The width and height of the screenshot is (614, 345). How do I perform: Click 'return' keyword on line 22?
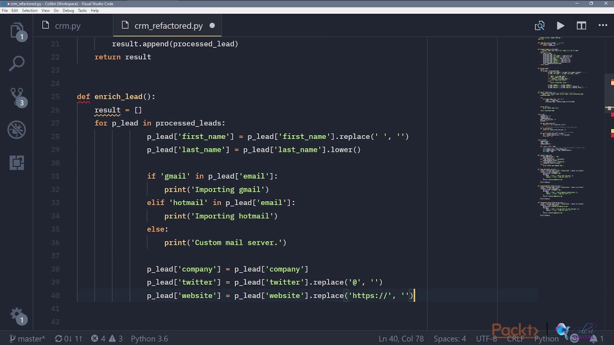point(107,57)
